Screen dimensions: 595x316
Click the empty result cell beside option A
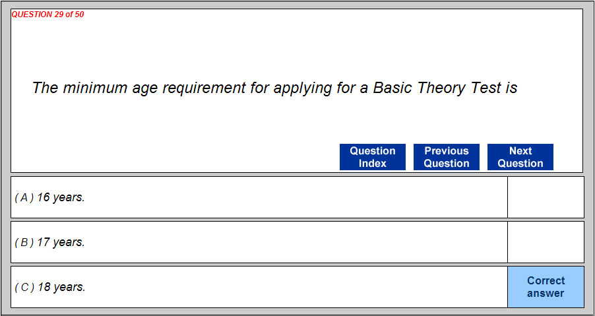pos(546,197)
